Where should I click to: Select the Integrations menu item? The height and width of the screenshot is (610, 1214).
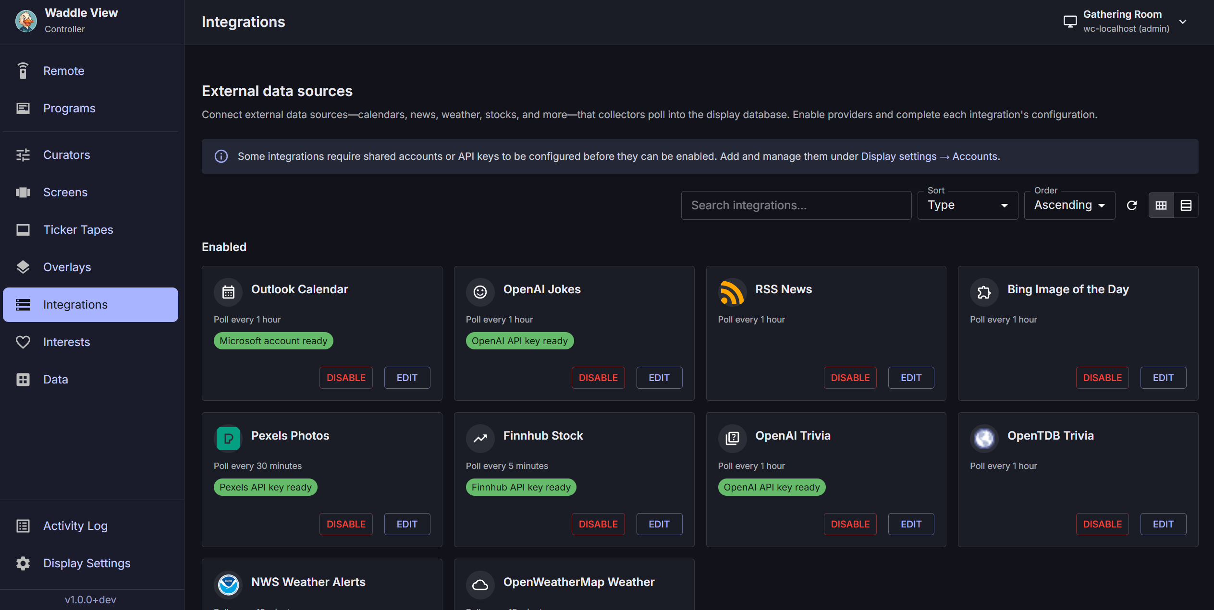click(90, 304)
